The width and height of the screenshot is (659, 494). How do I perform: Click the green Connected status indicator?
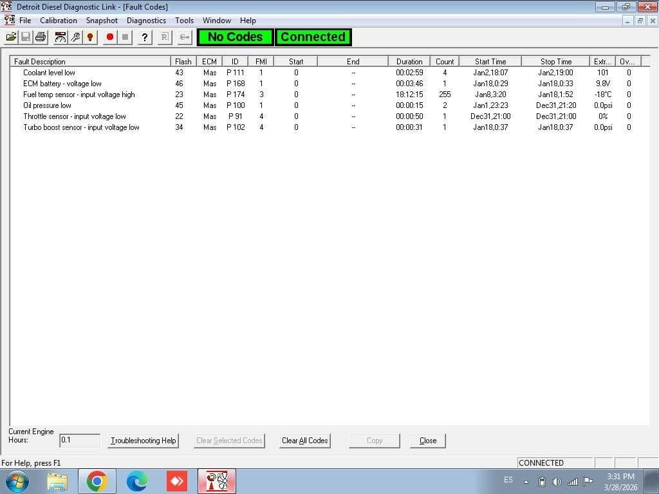(313, 37)
